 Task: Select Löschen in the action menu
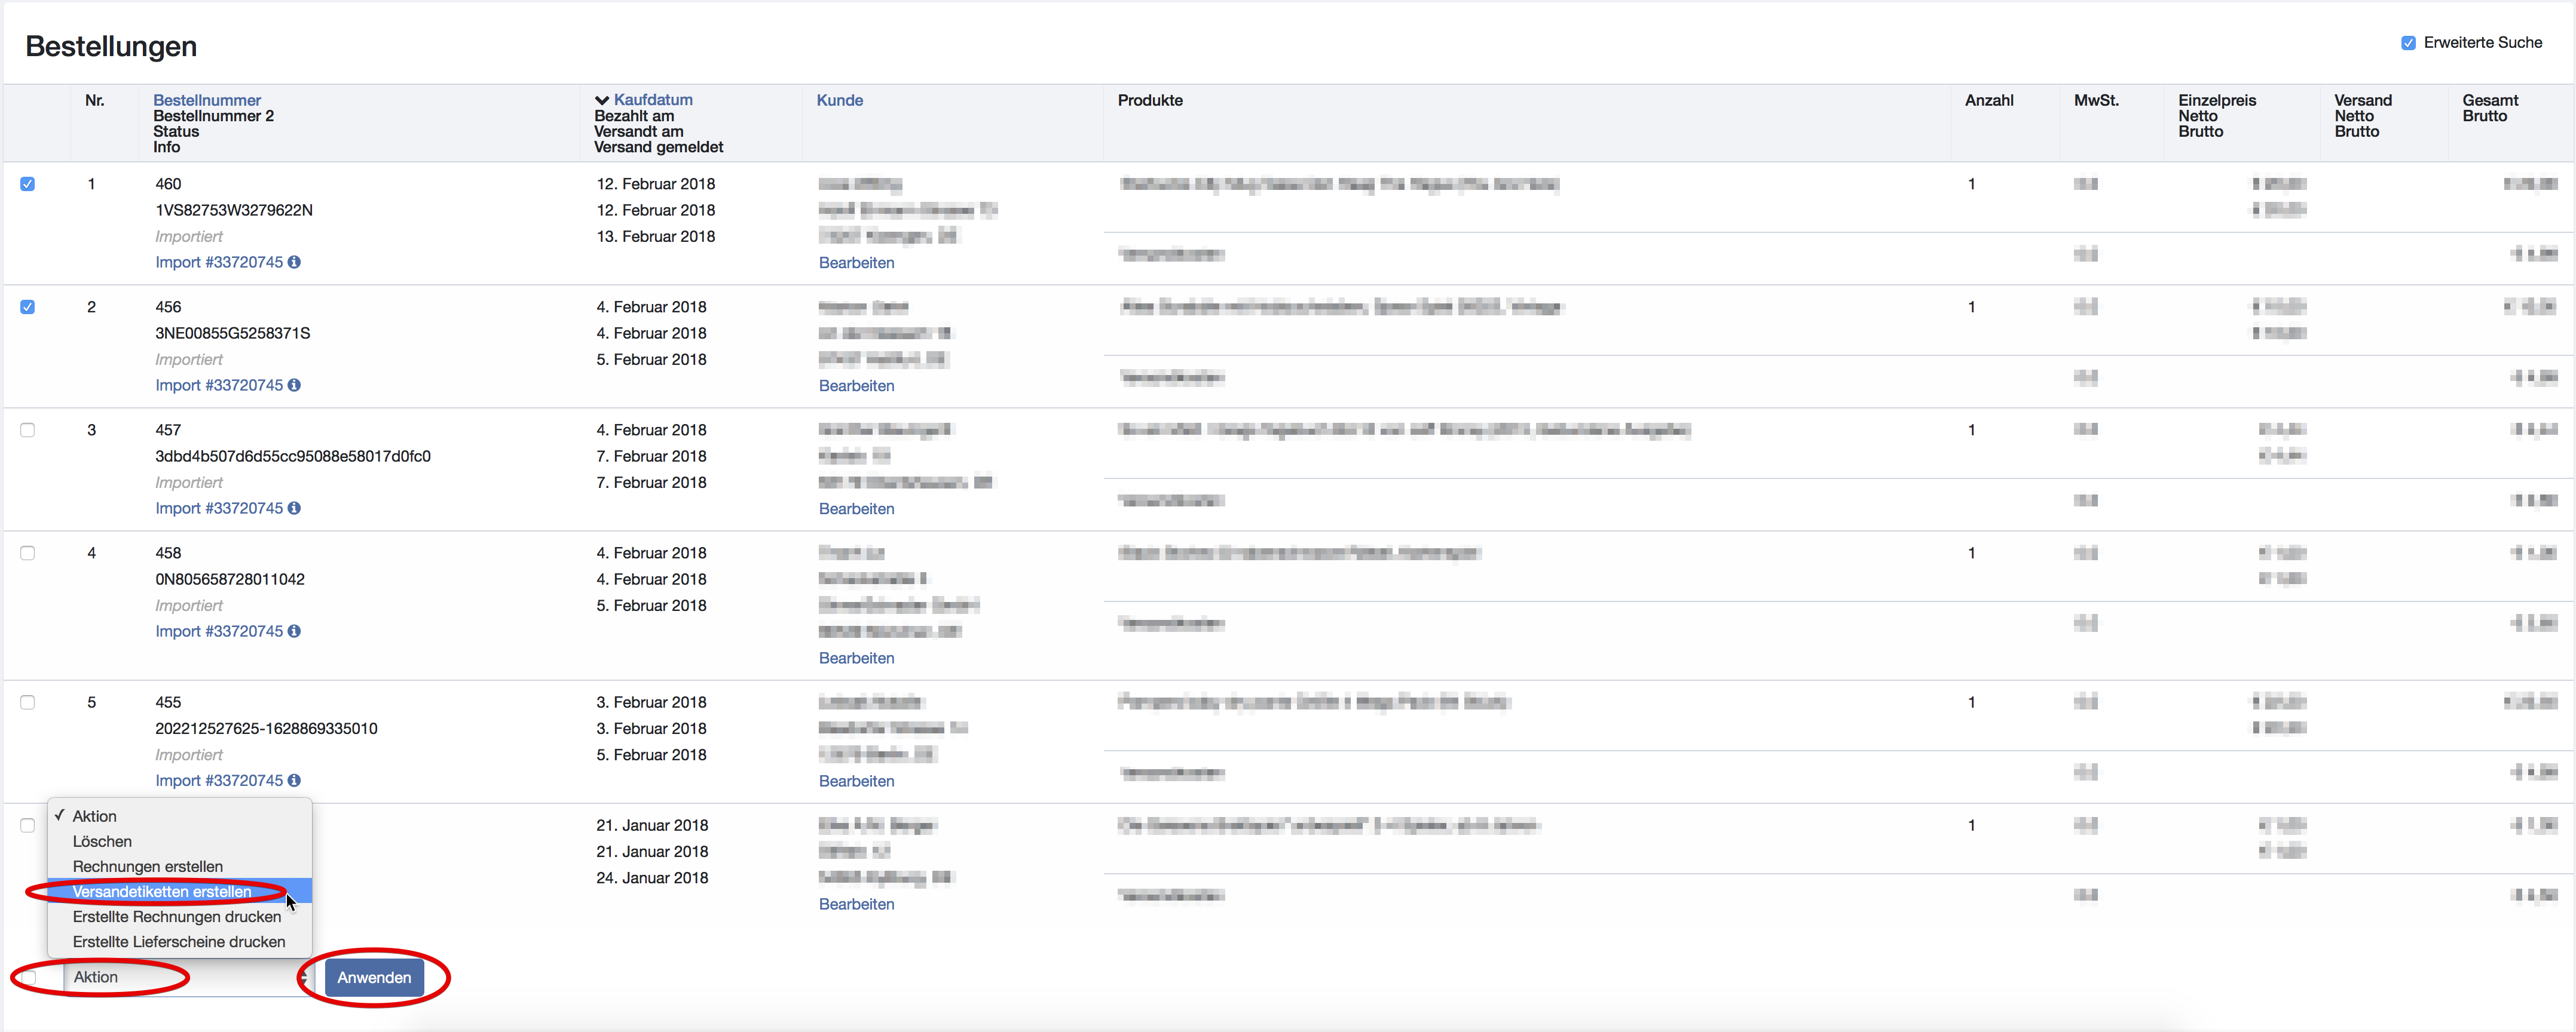coord(102,841)
